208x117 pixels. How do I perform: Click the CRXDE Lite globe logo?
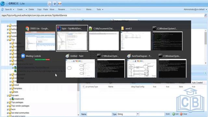tap(3, 4)
